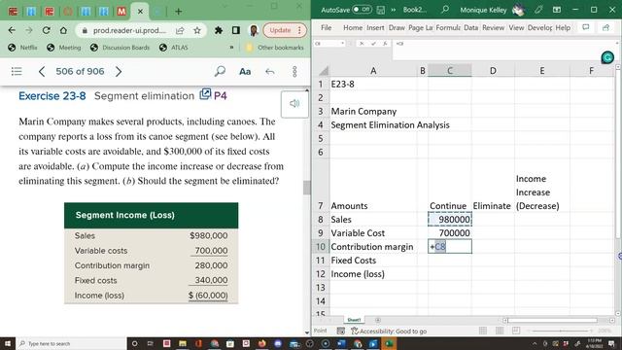The width and height of the screenshot is (622, 350).
Task: Go back in the browser
Action: point(12,30)
